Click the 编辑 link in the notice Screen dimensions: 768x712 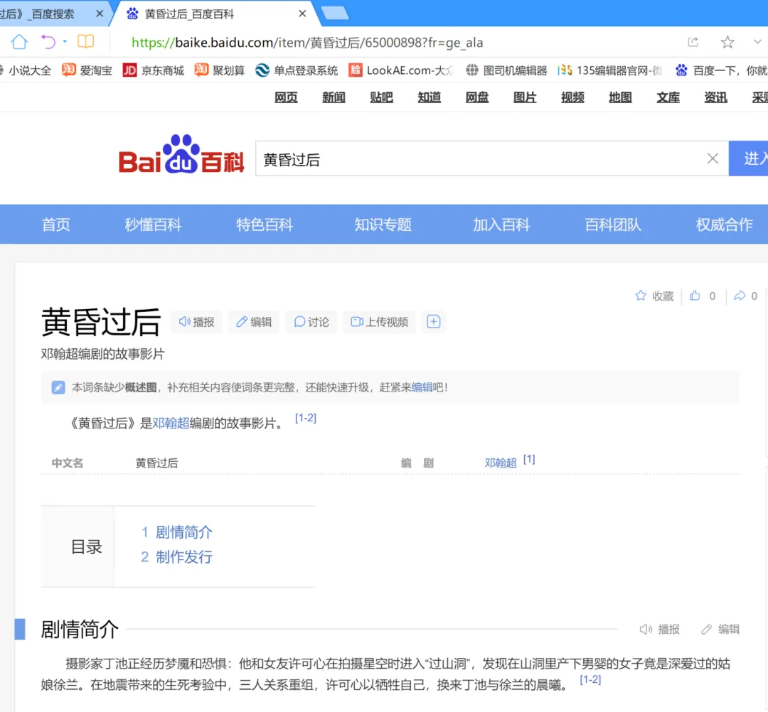pyautogui.click(x=421, y=387)
